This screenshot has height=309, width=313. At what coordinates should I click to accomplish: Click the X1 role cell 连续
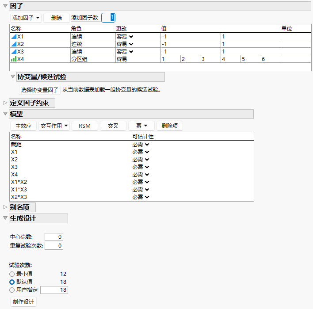(93, 37)
